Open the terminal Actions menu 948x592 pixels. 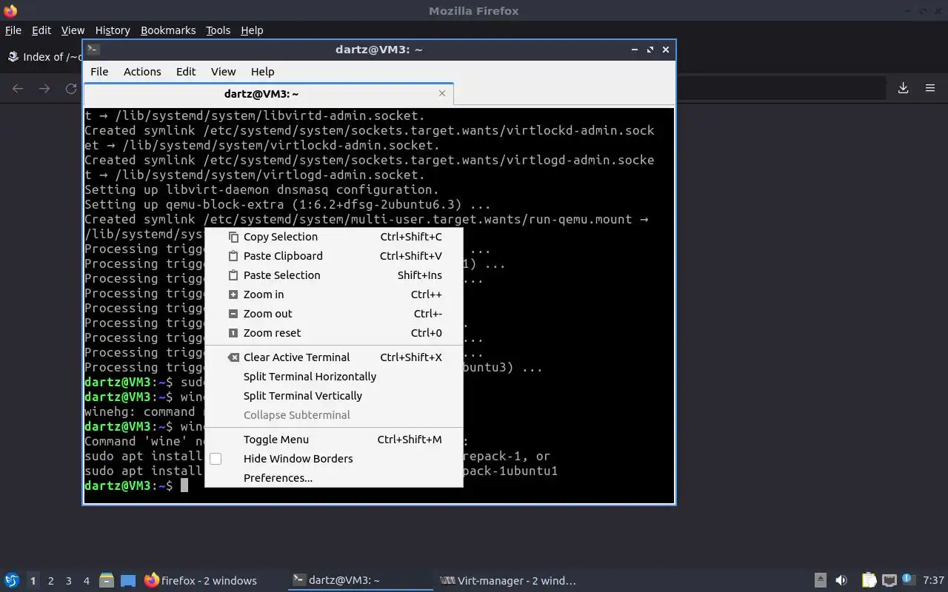(x=142, y=72)
